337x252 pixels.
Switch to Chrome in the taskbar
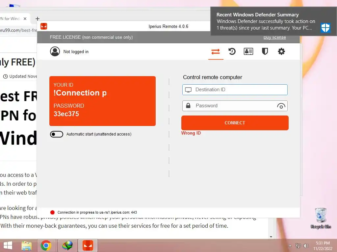click(46, 245)
